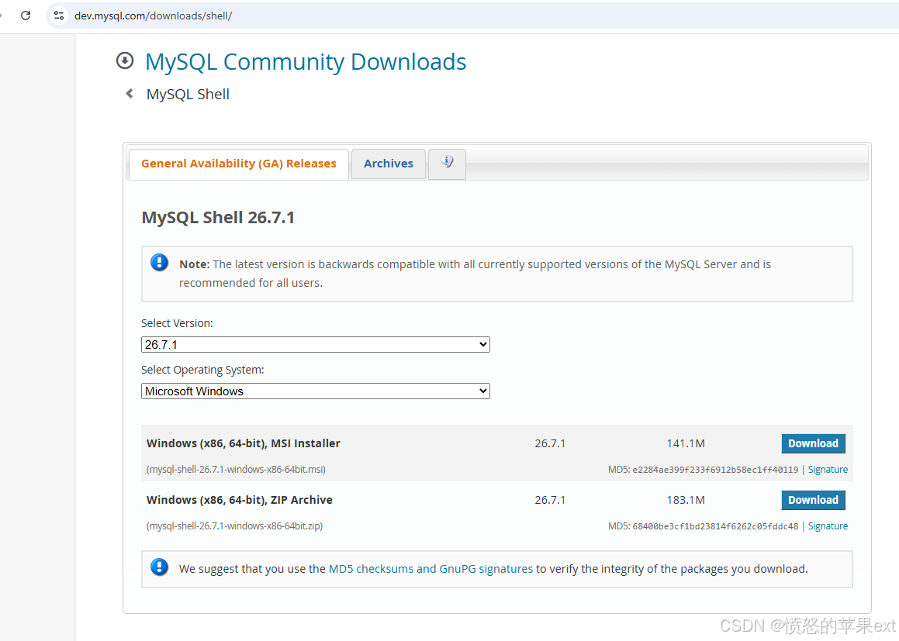Viewport: 899px width, 641px height.
Task: Reload the page with browser refresh icon
Action: (26, 16)
